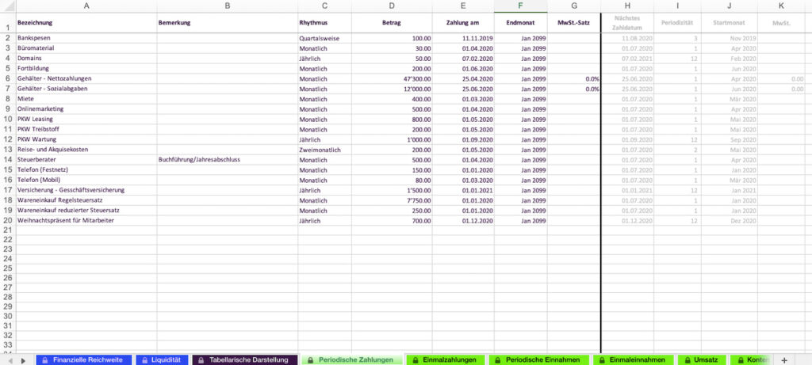This screenshot has height=365, width=812.
Task: Click the lock icon on Einmalzahlungen tab
Action: pyautogui.click(x=416, y=360)
